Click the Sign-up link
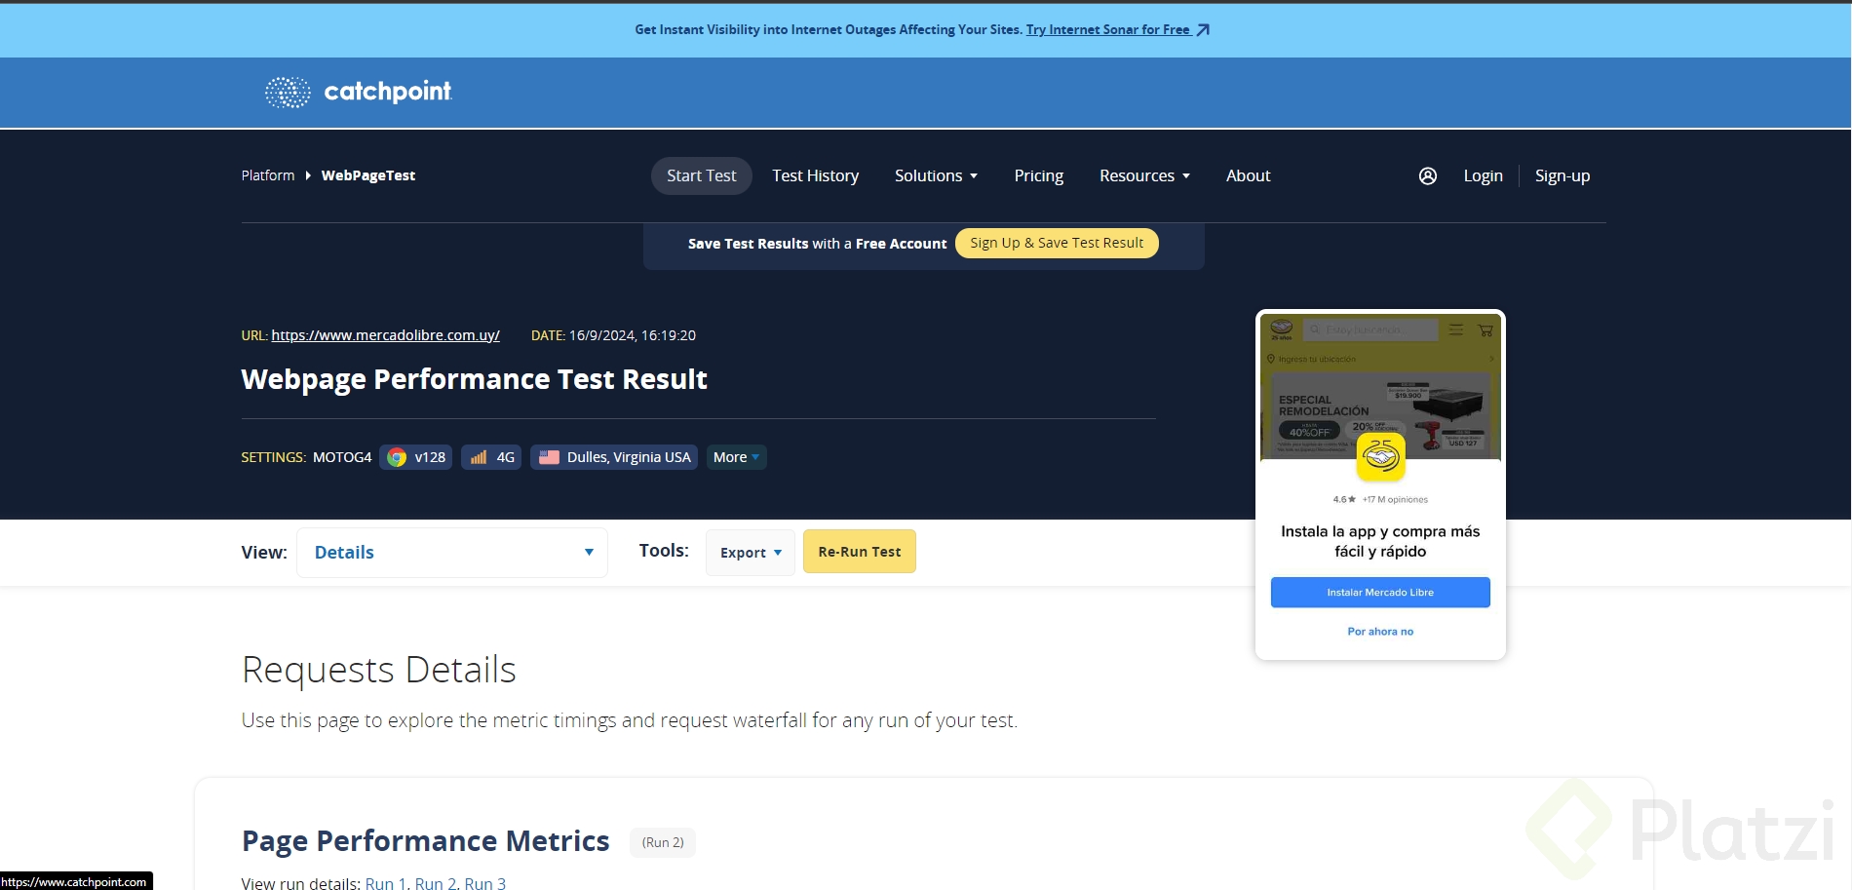 [1563, 175]
